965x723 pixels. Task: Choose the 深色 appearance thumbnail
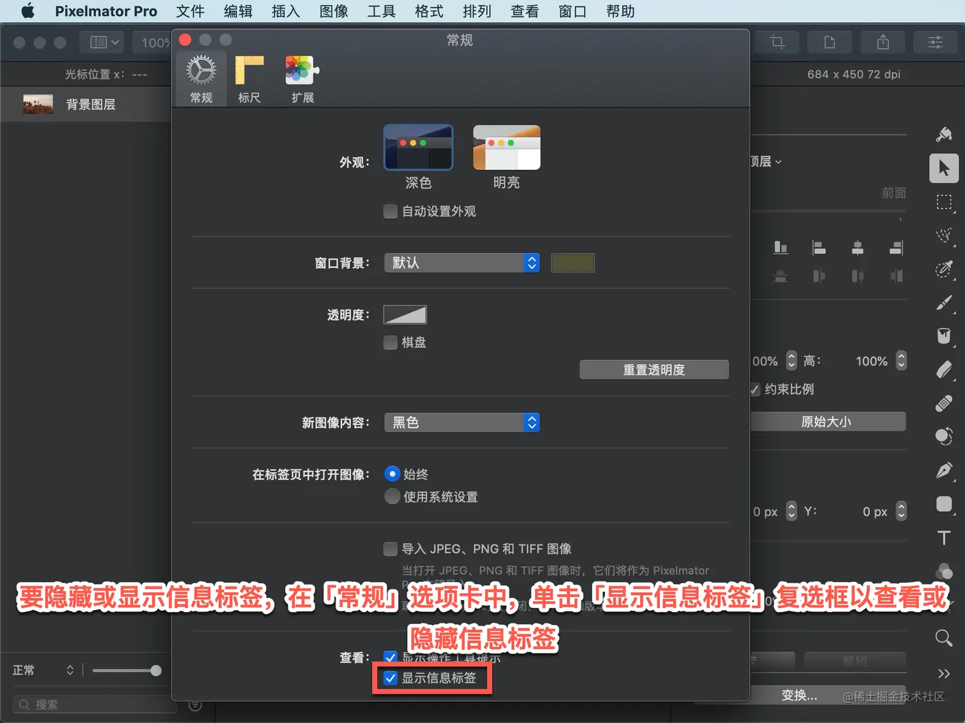[x=418, y=147]
